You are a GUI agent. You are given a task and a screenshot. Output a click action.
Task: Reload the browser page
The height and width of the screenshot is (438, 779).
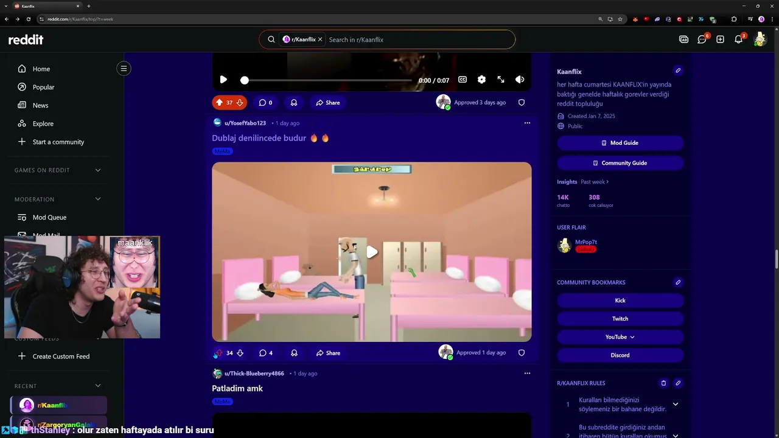tap(28, 19)
